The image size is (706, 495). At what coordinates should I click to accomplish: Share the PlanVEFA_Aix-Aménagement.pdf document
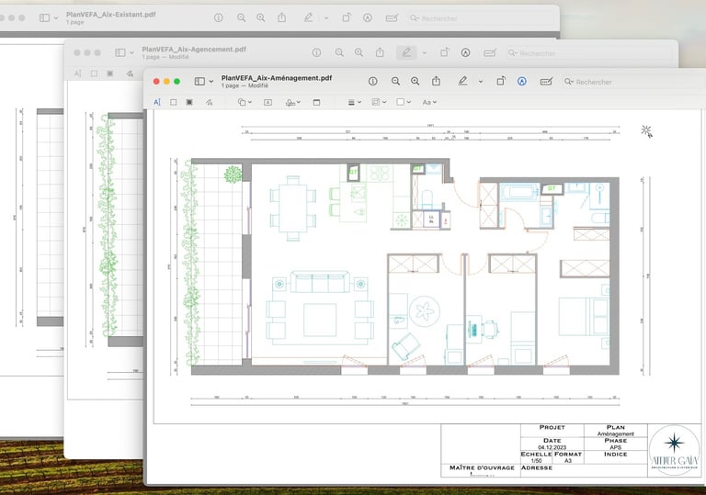[438, 82]
